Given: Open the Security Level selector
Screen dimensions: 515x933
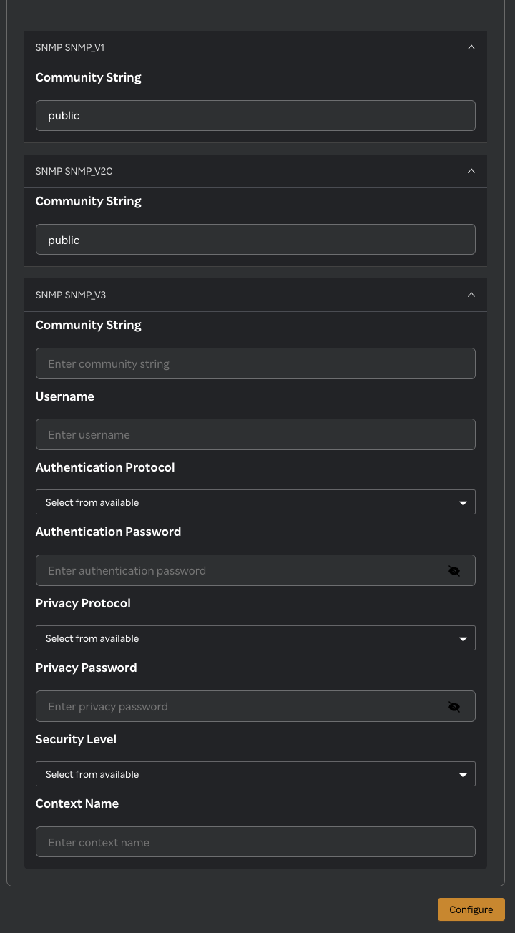Looking at the screenshot, I should [x=255, y=773].
